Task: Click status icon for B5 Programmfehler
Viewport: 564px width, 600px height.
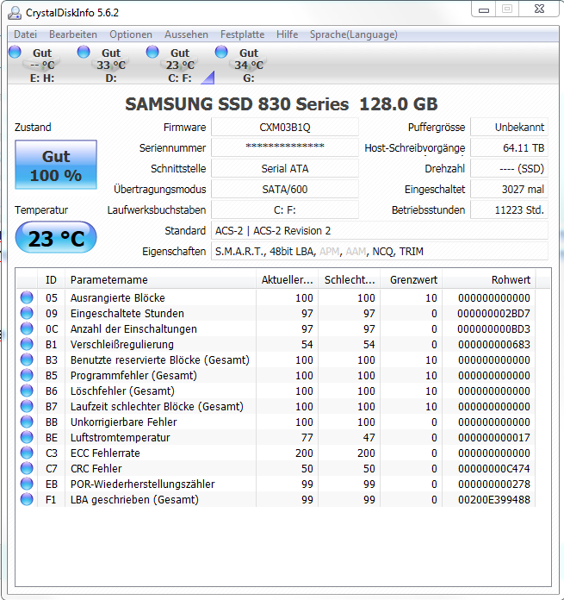Action: [x=27, y=375]
